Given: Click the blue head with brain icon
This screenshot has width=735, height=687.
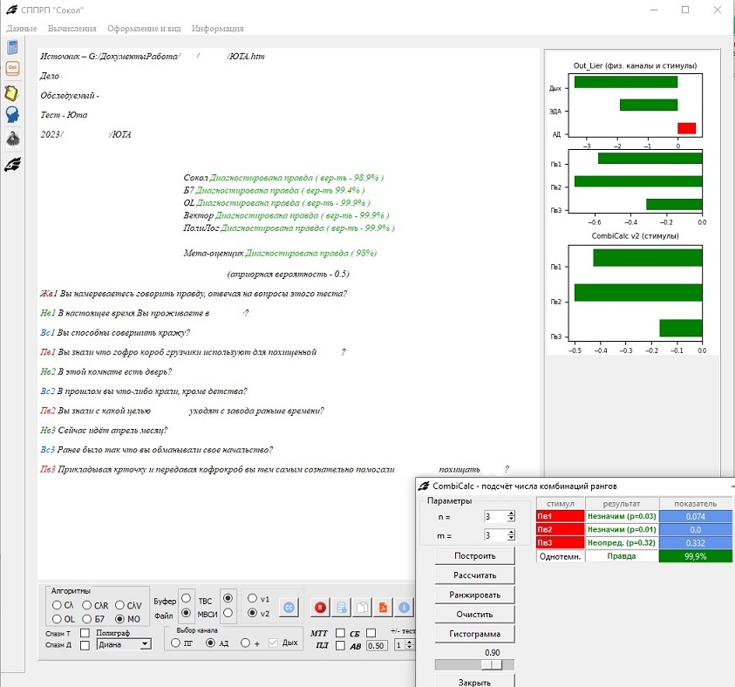Looking at the screenshot, I should click(x=13, y=115).
